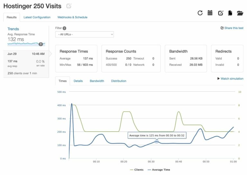
Task: Select the Details chart tab
Action: [x=78, y=81]
